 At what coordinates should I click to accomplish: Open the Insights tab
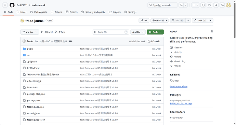point(115,12)
